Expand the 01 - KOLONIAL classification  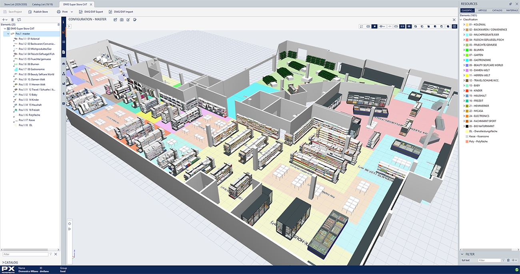point(464,24)
